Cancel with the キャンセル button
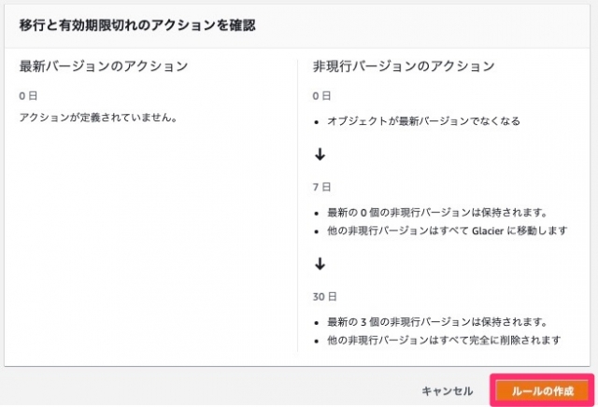The width and height of the screenshot is (598, 407). [448, 391]
